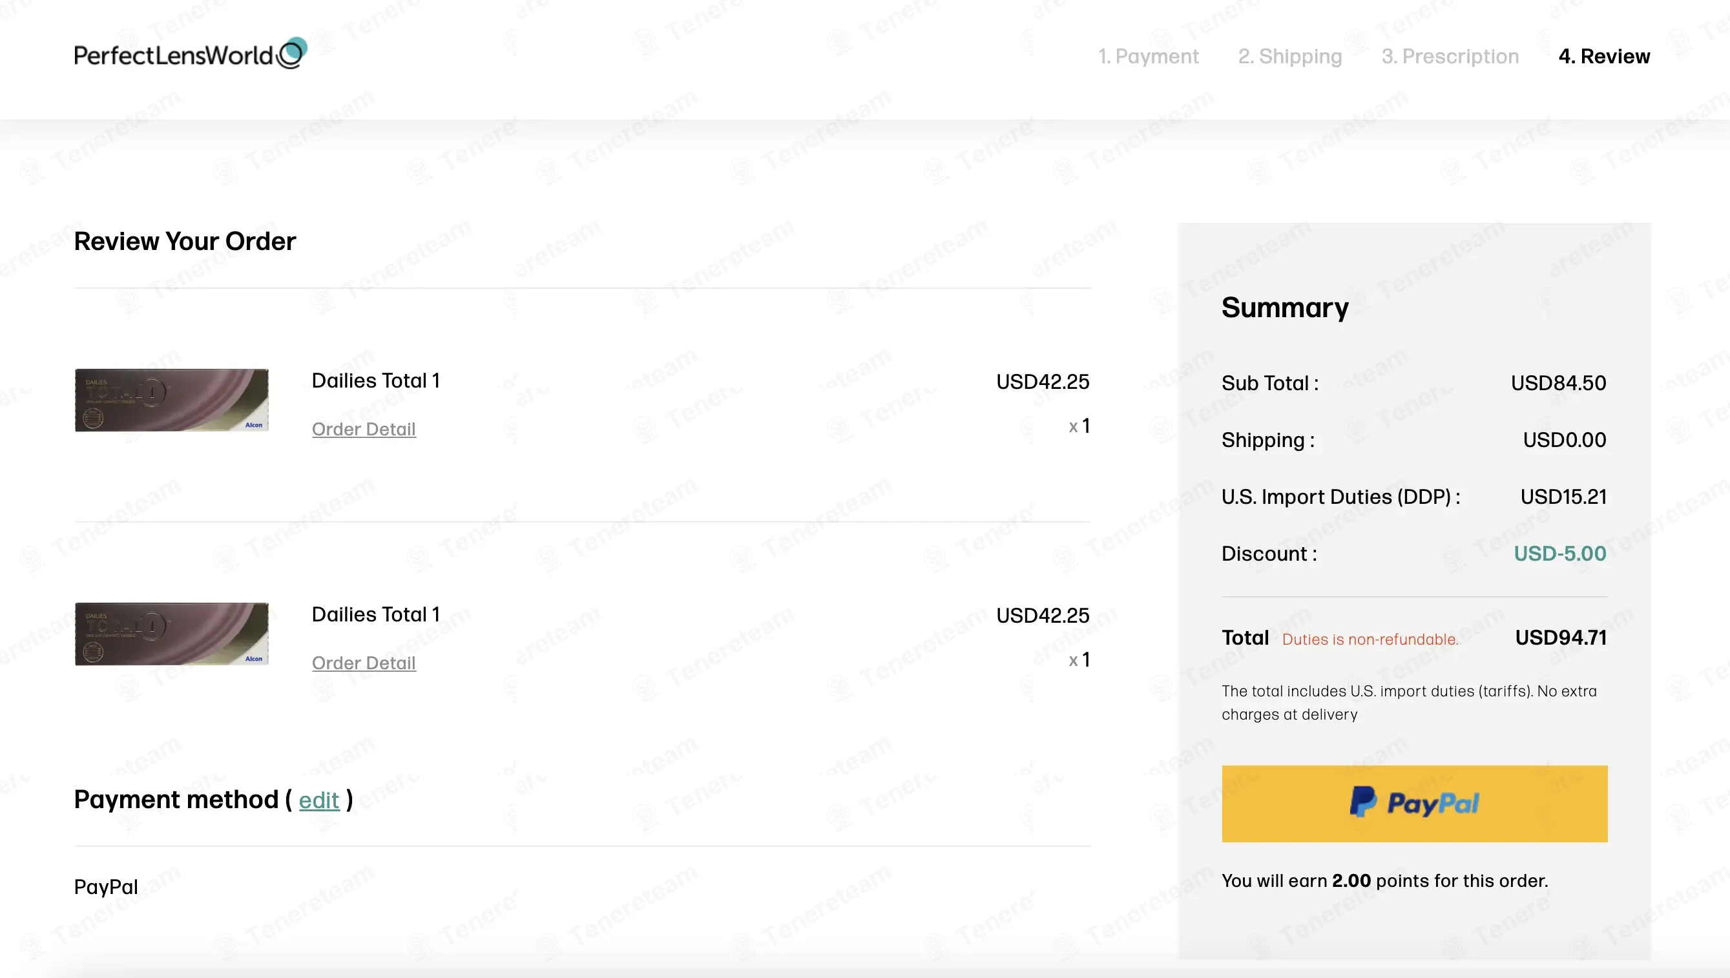Click the teal circle logo icon
The width and height of the screenshot is (1730, 978).
(x=293, y=53)
